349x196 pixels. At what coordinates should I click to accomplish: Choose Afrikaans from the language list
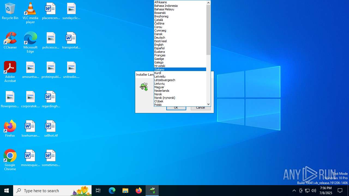tap(180, 2)
